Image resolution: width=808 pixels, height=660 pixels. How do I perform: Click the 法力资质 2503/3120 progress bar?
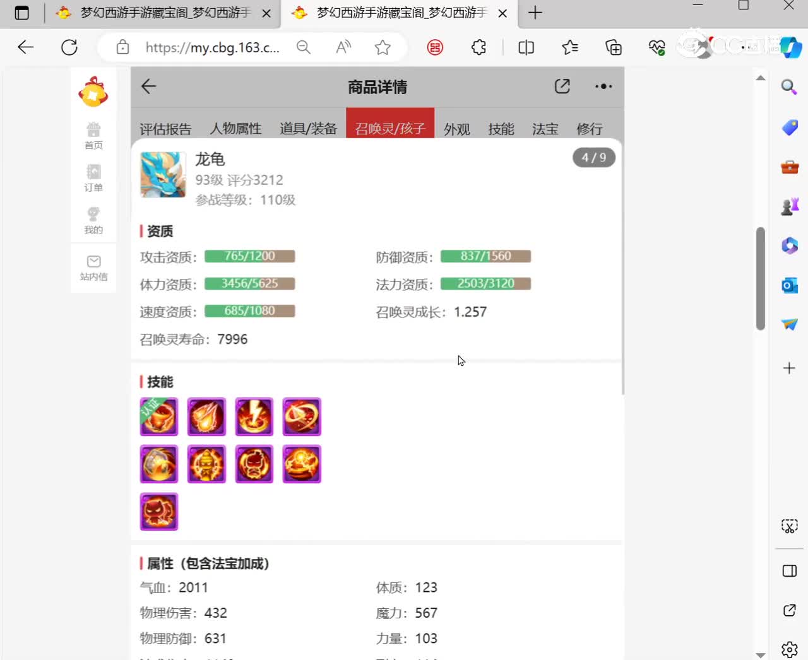click(x=485, y=283)
